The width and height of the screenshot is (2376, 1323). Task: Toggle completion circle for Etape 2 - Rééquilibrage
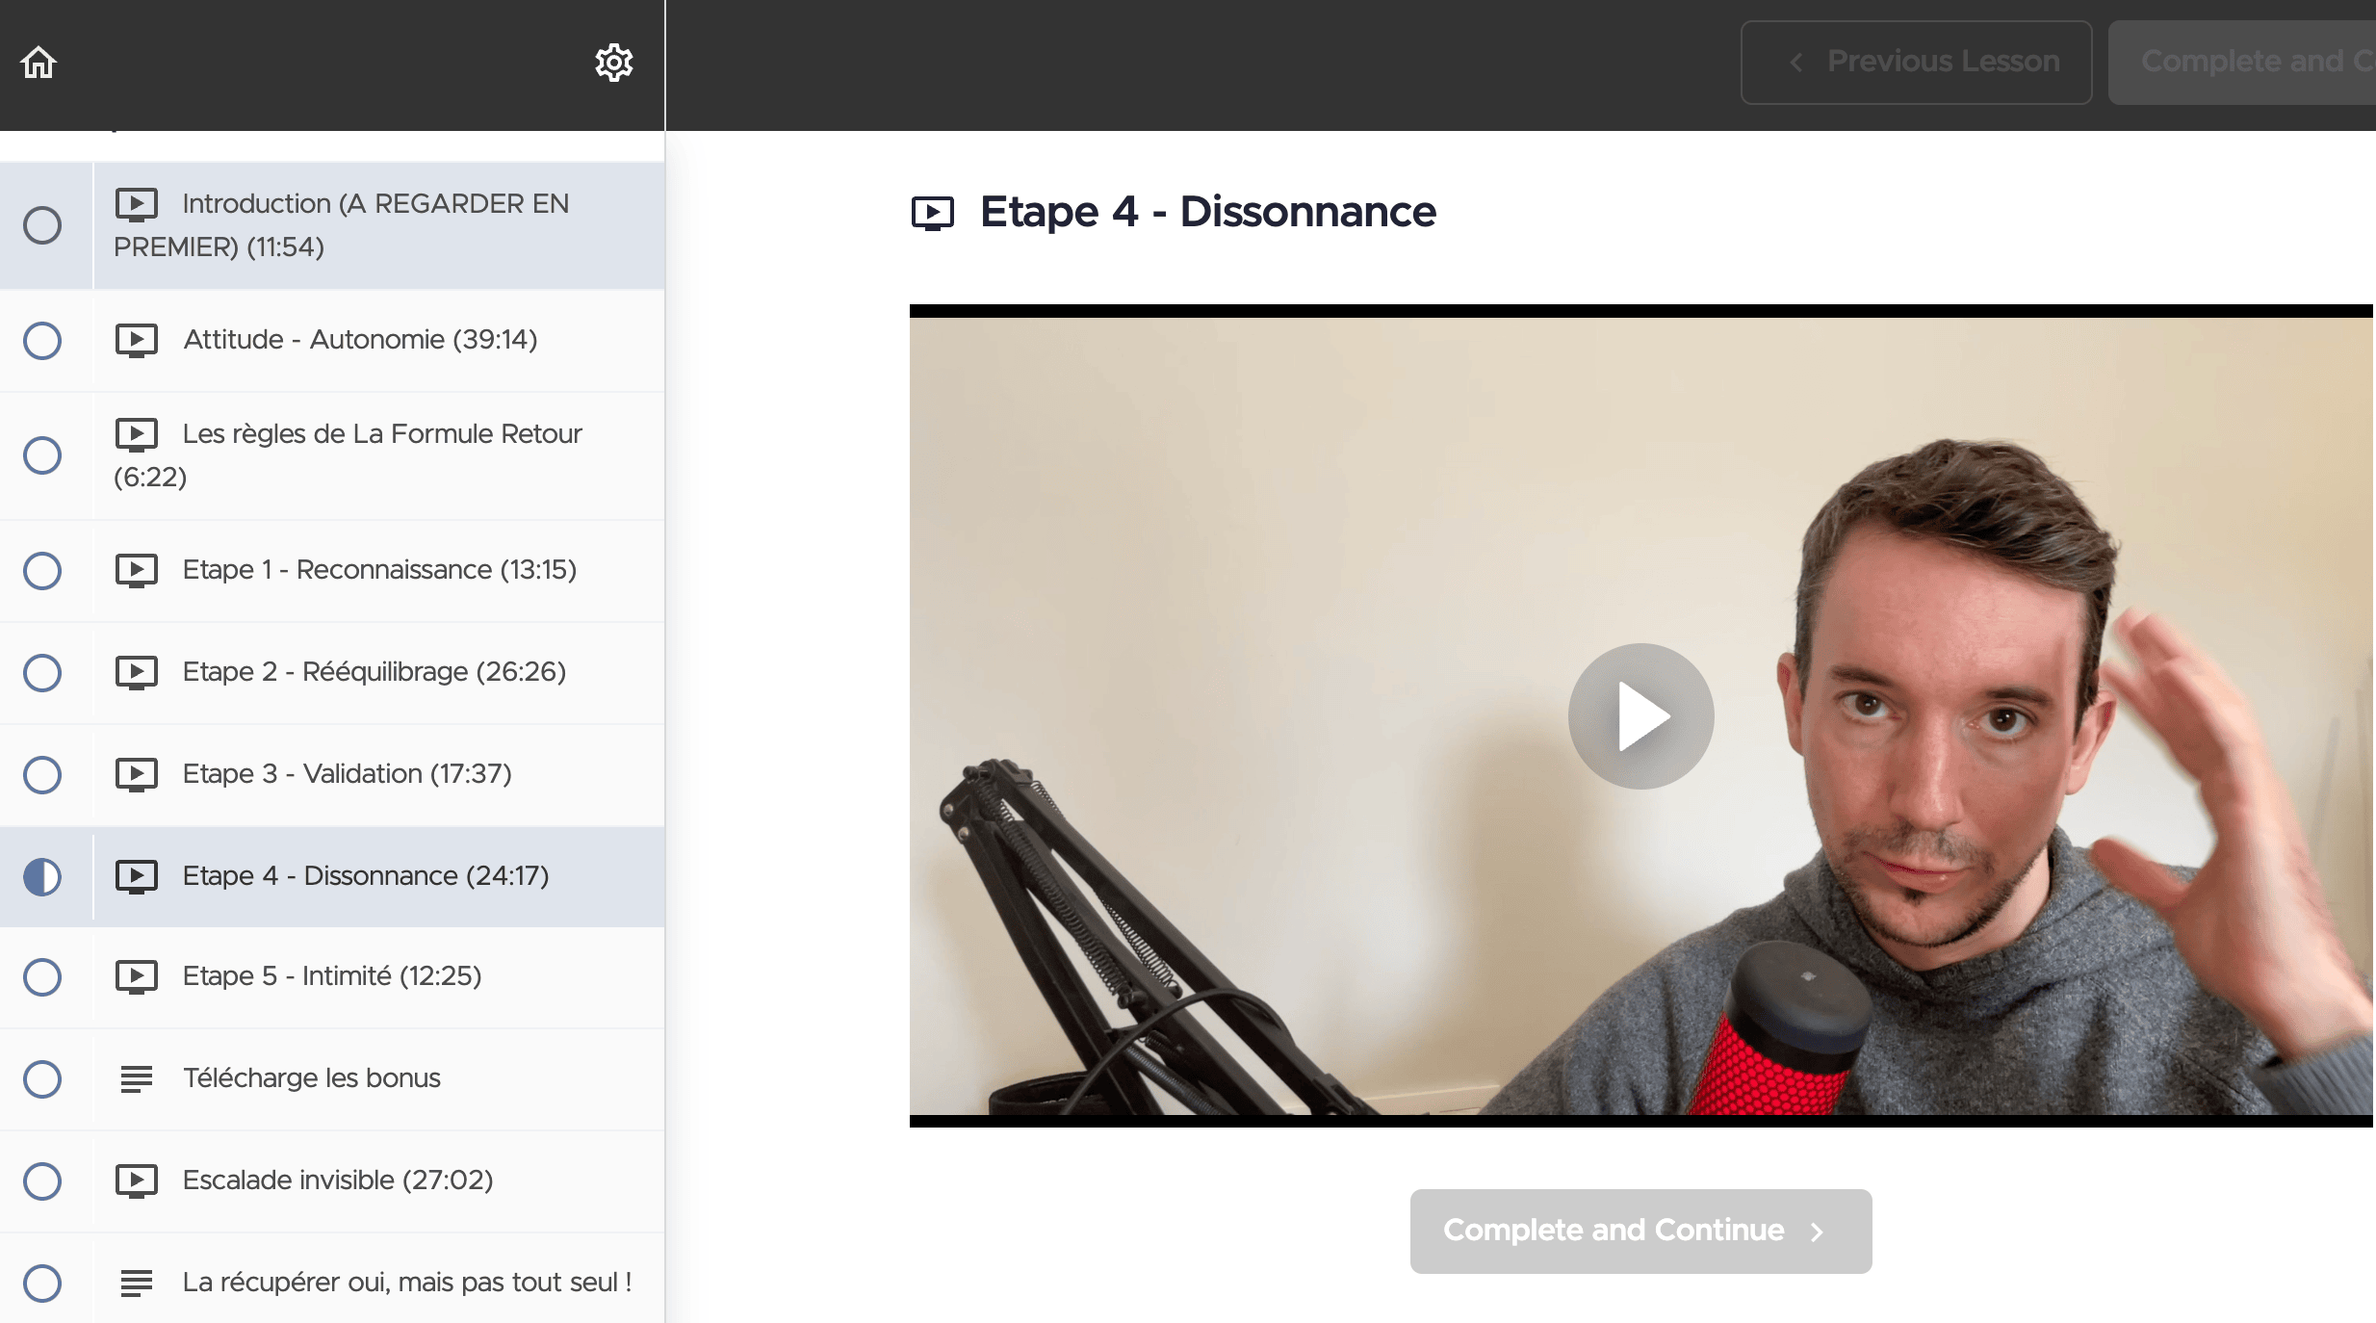[x=42, y=672]
